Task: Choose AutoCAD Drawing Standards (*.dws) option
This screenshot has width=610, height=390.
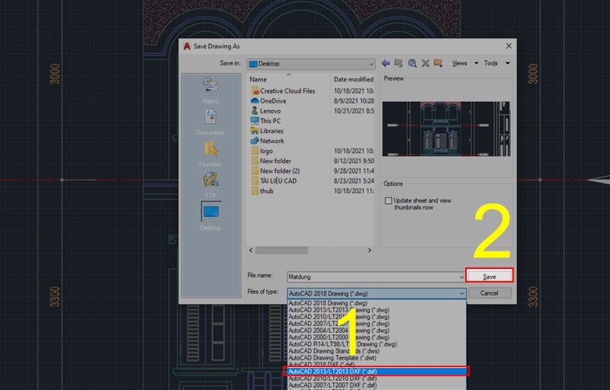Action: tap(377, 350)
